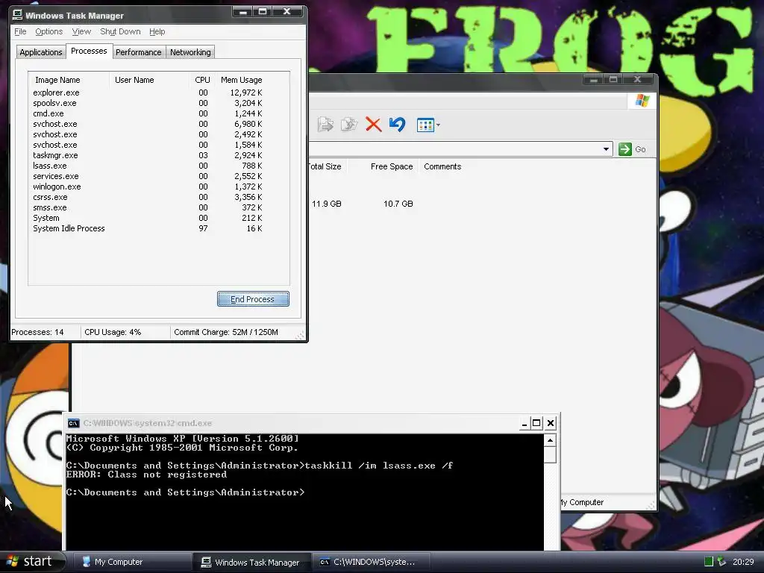Click the green Go arrow button

pos(625,149)
